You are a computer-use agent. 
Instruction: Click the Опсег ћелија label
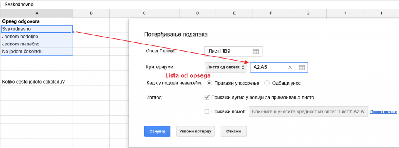(161, 51)
